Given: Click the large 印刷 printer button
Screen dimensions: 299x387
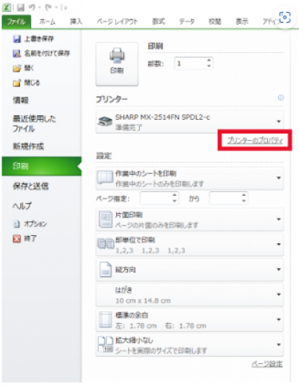Looking at the screenshot, I should click(117, 64).
